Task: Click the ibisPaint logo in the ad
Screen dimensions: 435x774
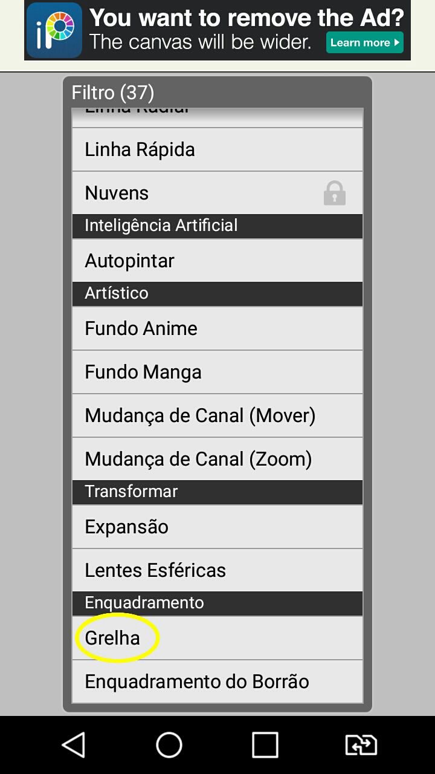Action: [54, 30]
